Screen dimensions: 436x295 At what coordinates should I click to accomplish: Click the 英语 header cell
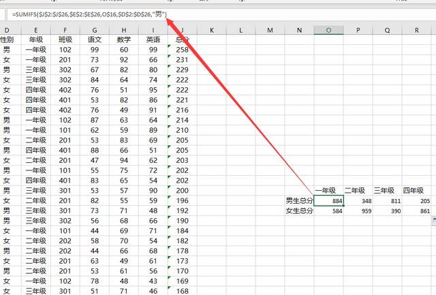coord(153,40)
